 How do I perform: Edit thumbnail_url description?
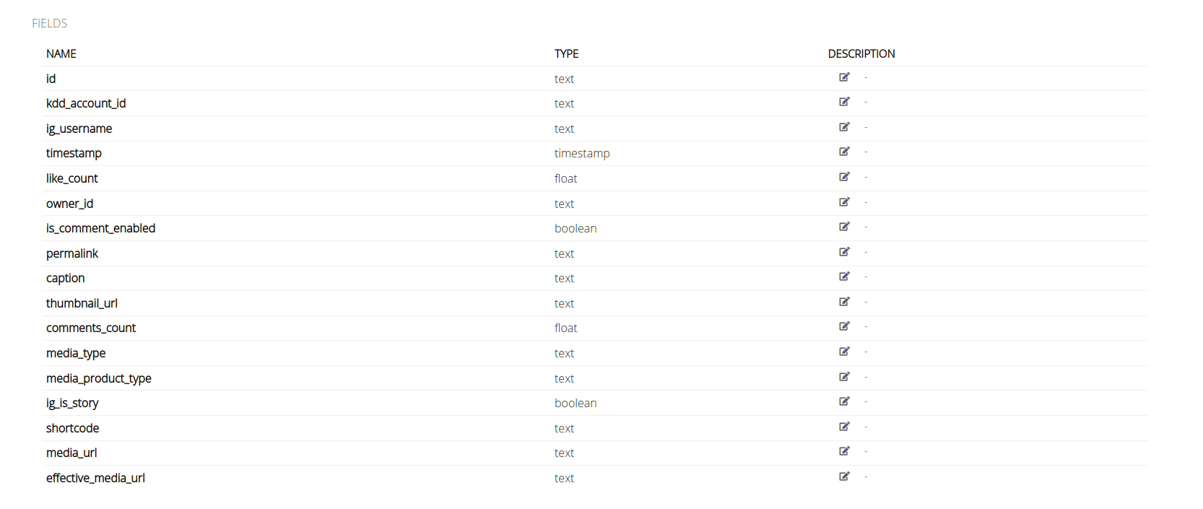844,302
